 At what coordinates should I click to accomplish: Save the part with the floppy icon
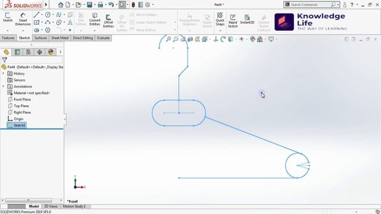(x=89, y=5)
